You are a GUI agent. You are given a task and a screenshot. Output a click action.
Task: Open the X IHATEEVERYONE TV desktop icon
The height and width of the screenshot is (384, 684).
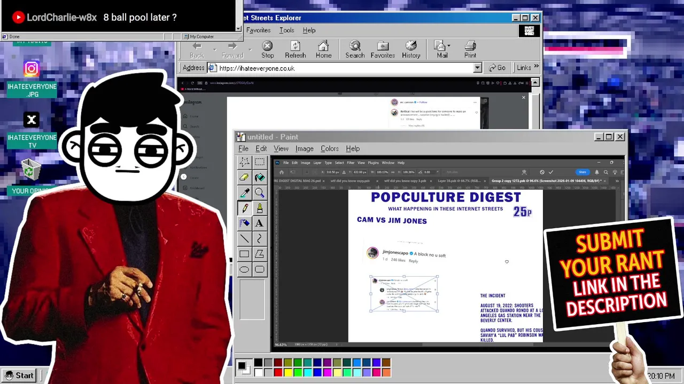click(32, 131)
